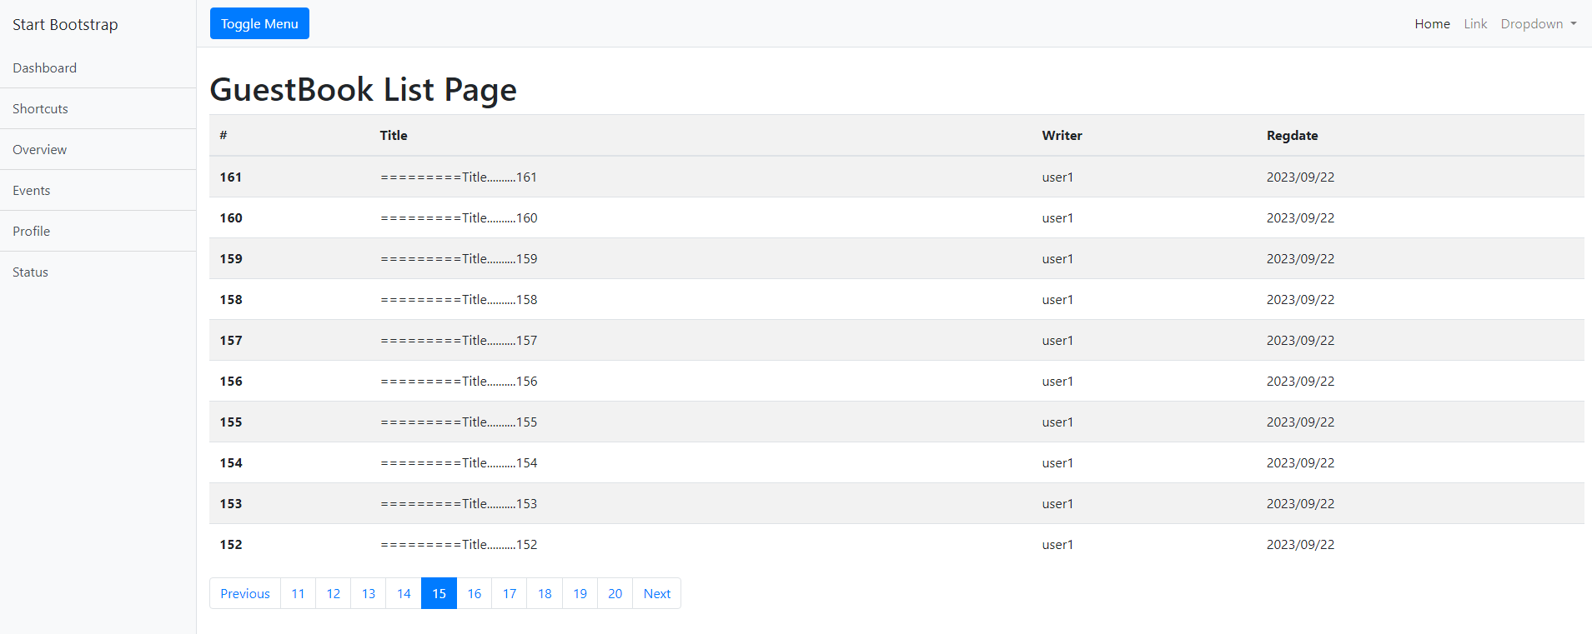1592x634 pixels.
Task: Open the guestbook entry Title 156
Action: pos(459,381)
